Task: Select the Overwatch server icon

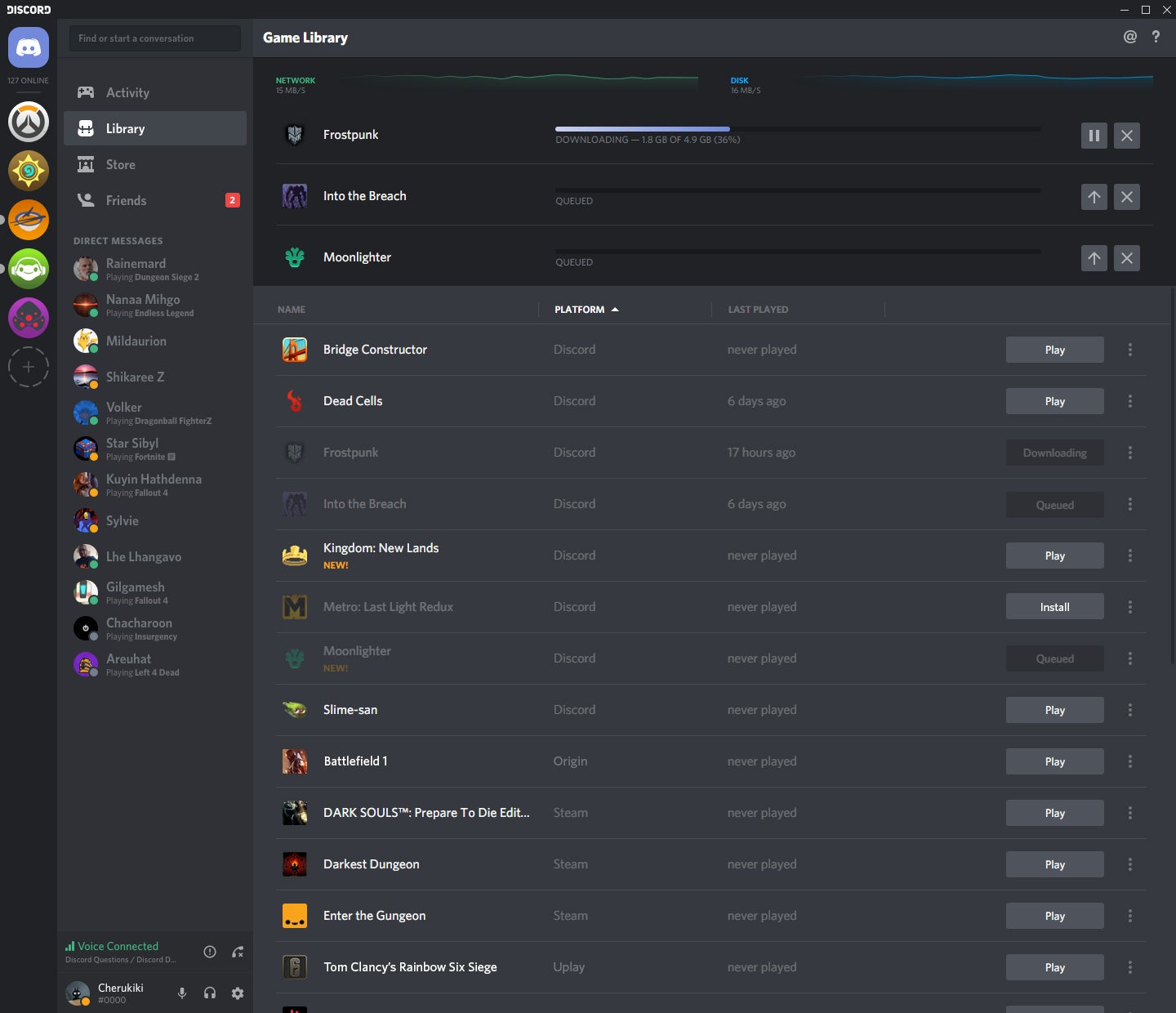Action: [x=29, y=122]
